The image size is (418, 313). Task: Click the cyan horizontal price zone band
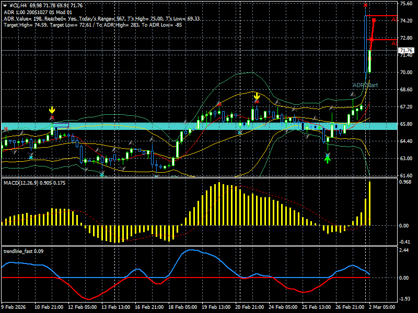point(199,126)
